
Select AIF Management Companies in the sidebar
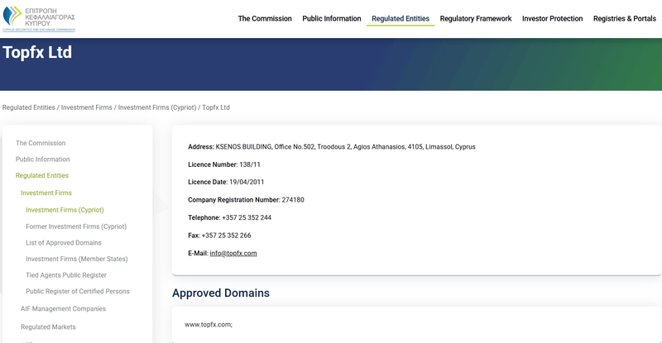tap(64, 309)
